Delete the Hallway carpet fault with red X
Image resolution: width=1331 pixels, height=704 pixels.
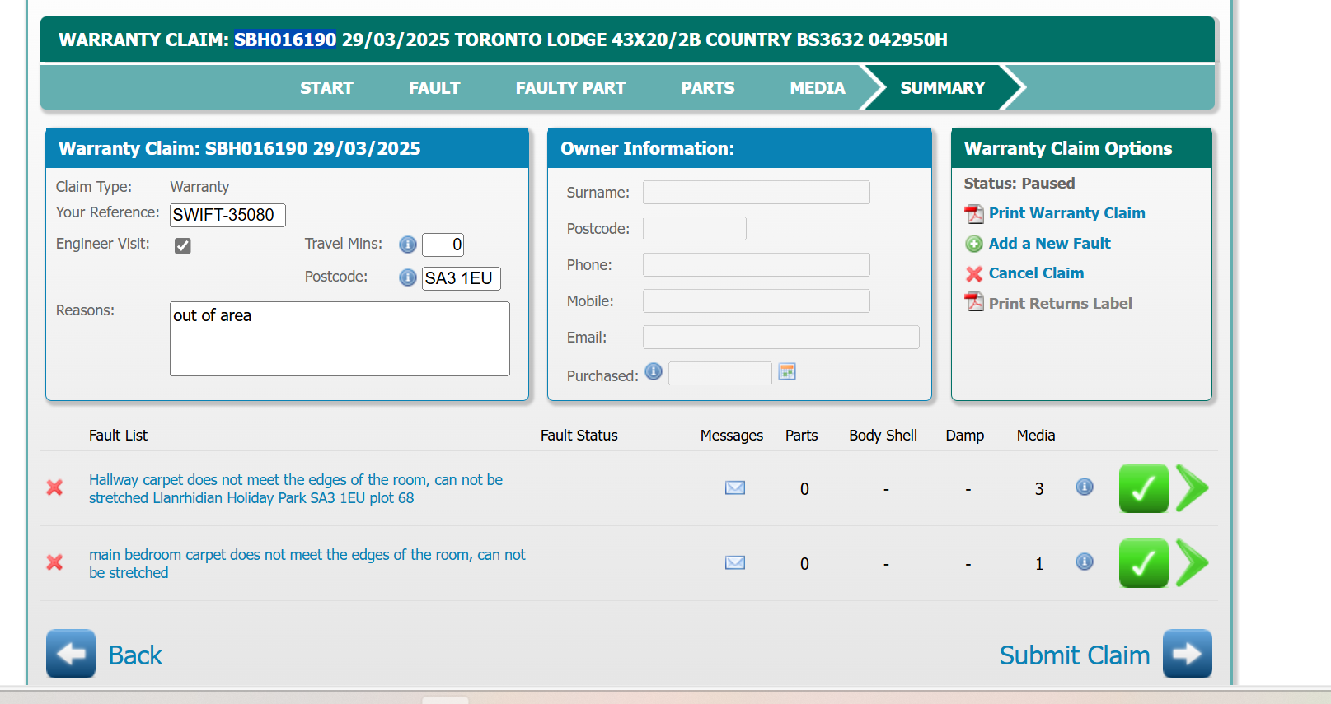[x=55, y=487]
